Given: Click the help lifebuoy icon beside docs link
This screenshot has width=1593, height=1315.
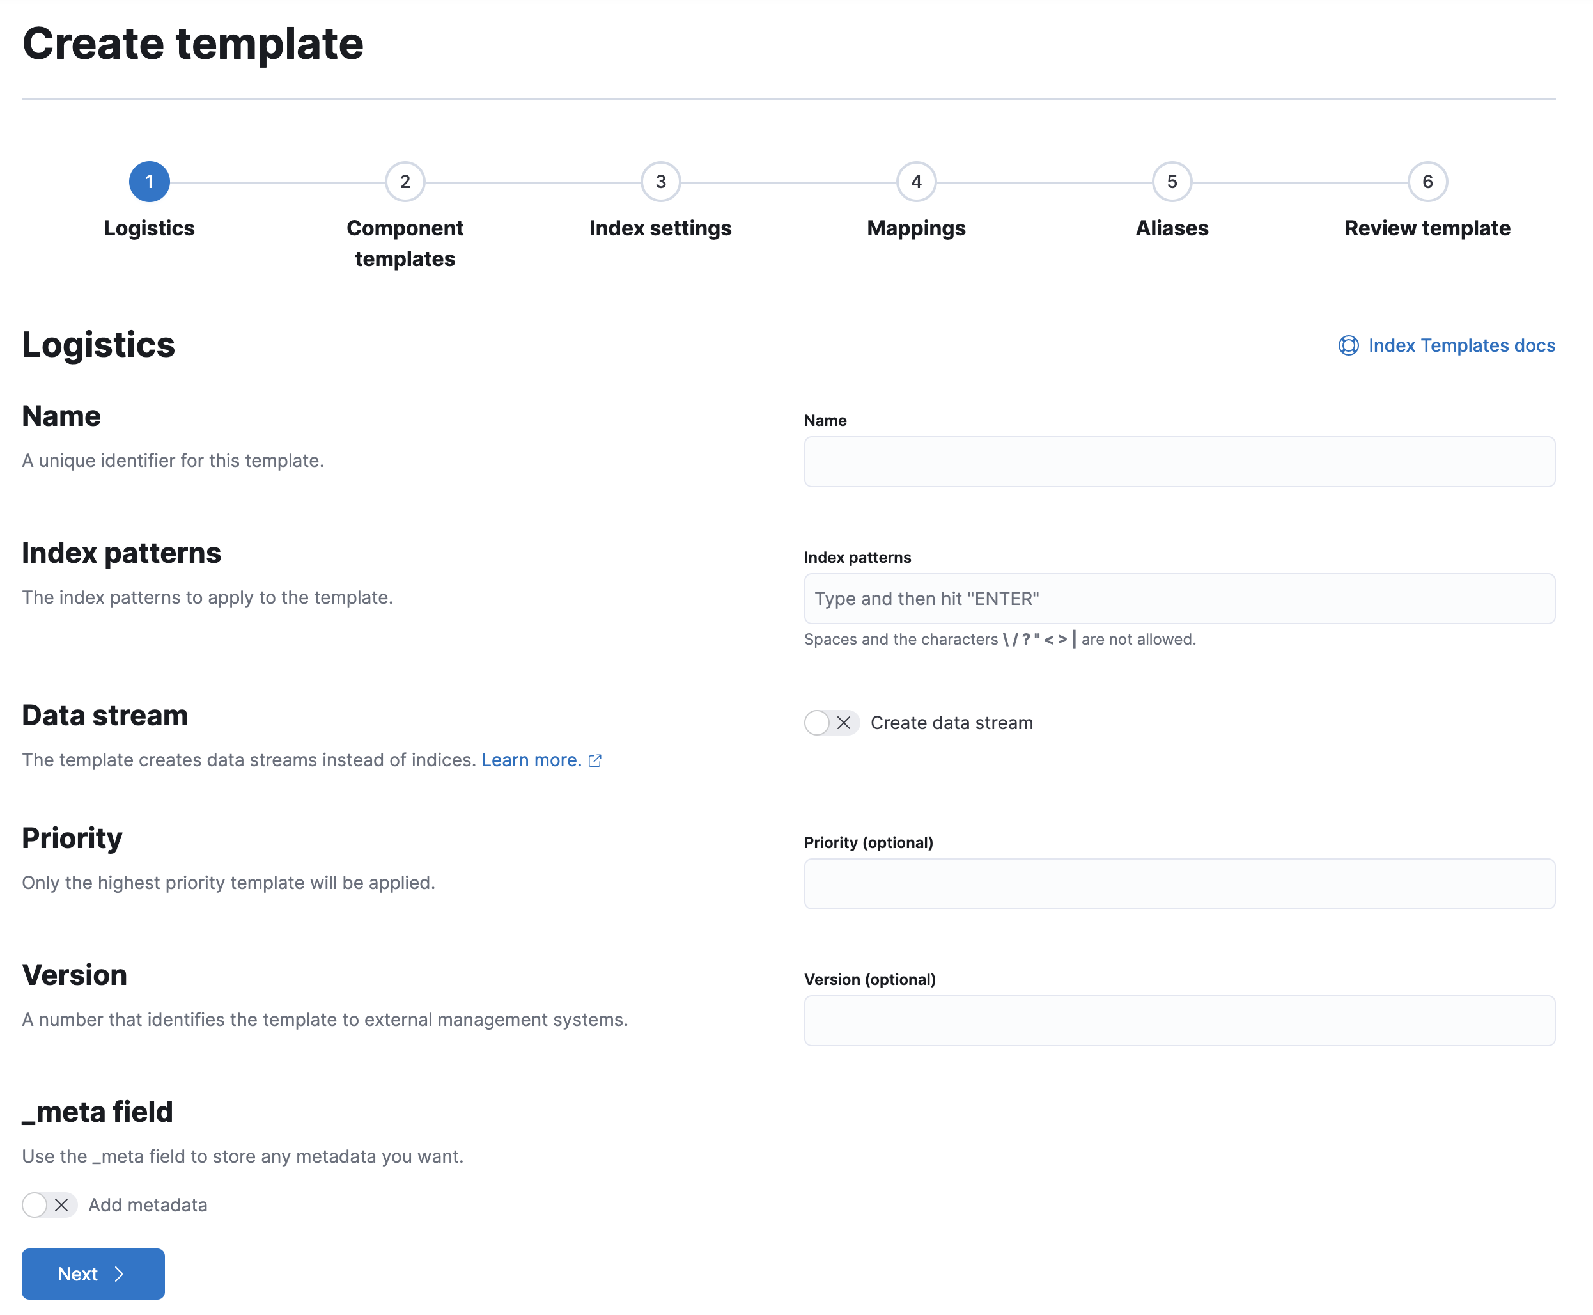Looking at the screenshot, I should click(1348, 345).
